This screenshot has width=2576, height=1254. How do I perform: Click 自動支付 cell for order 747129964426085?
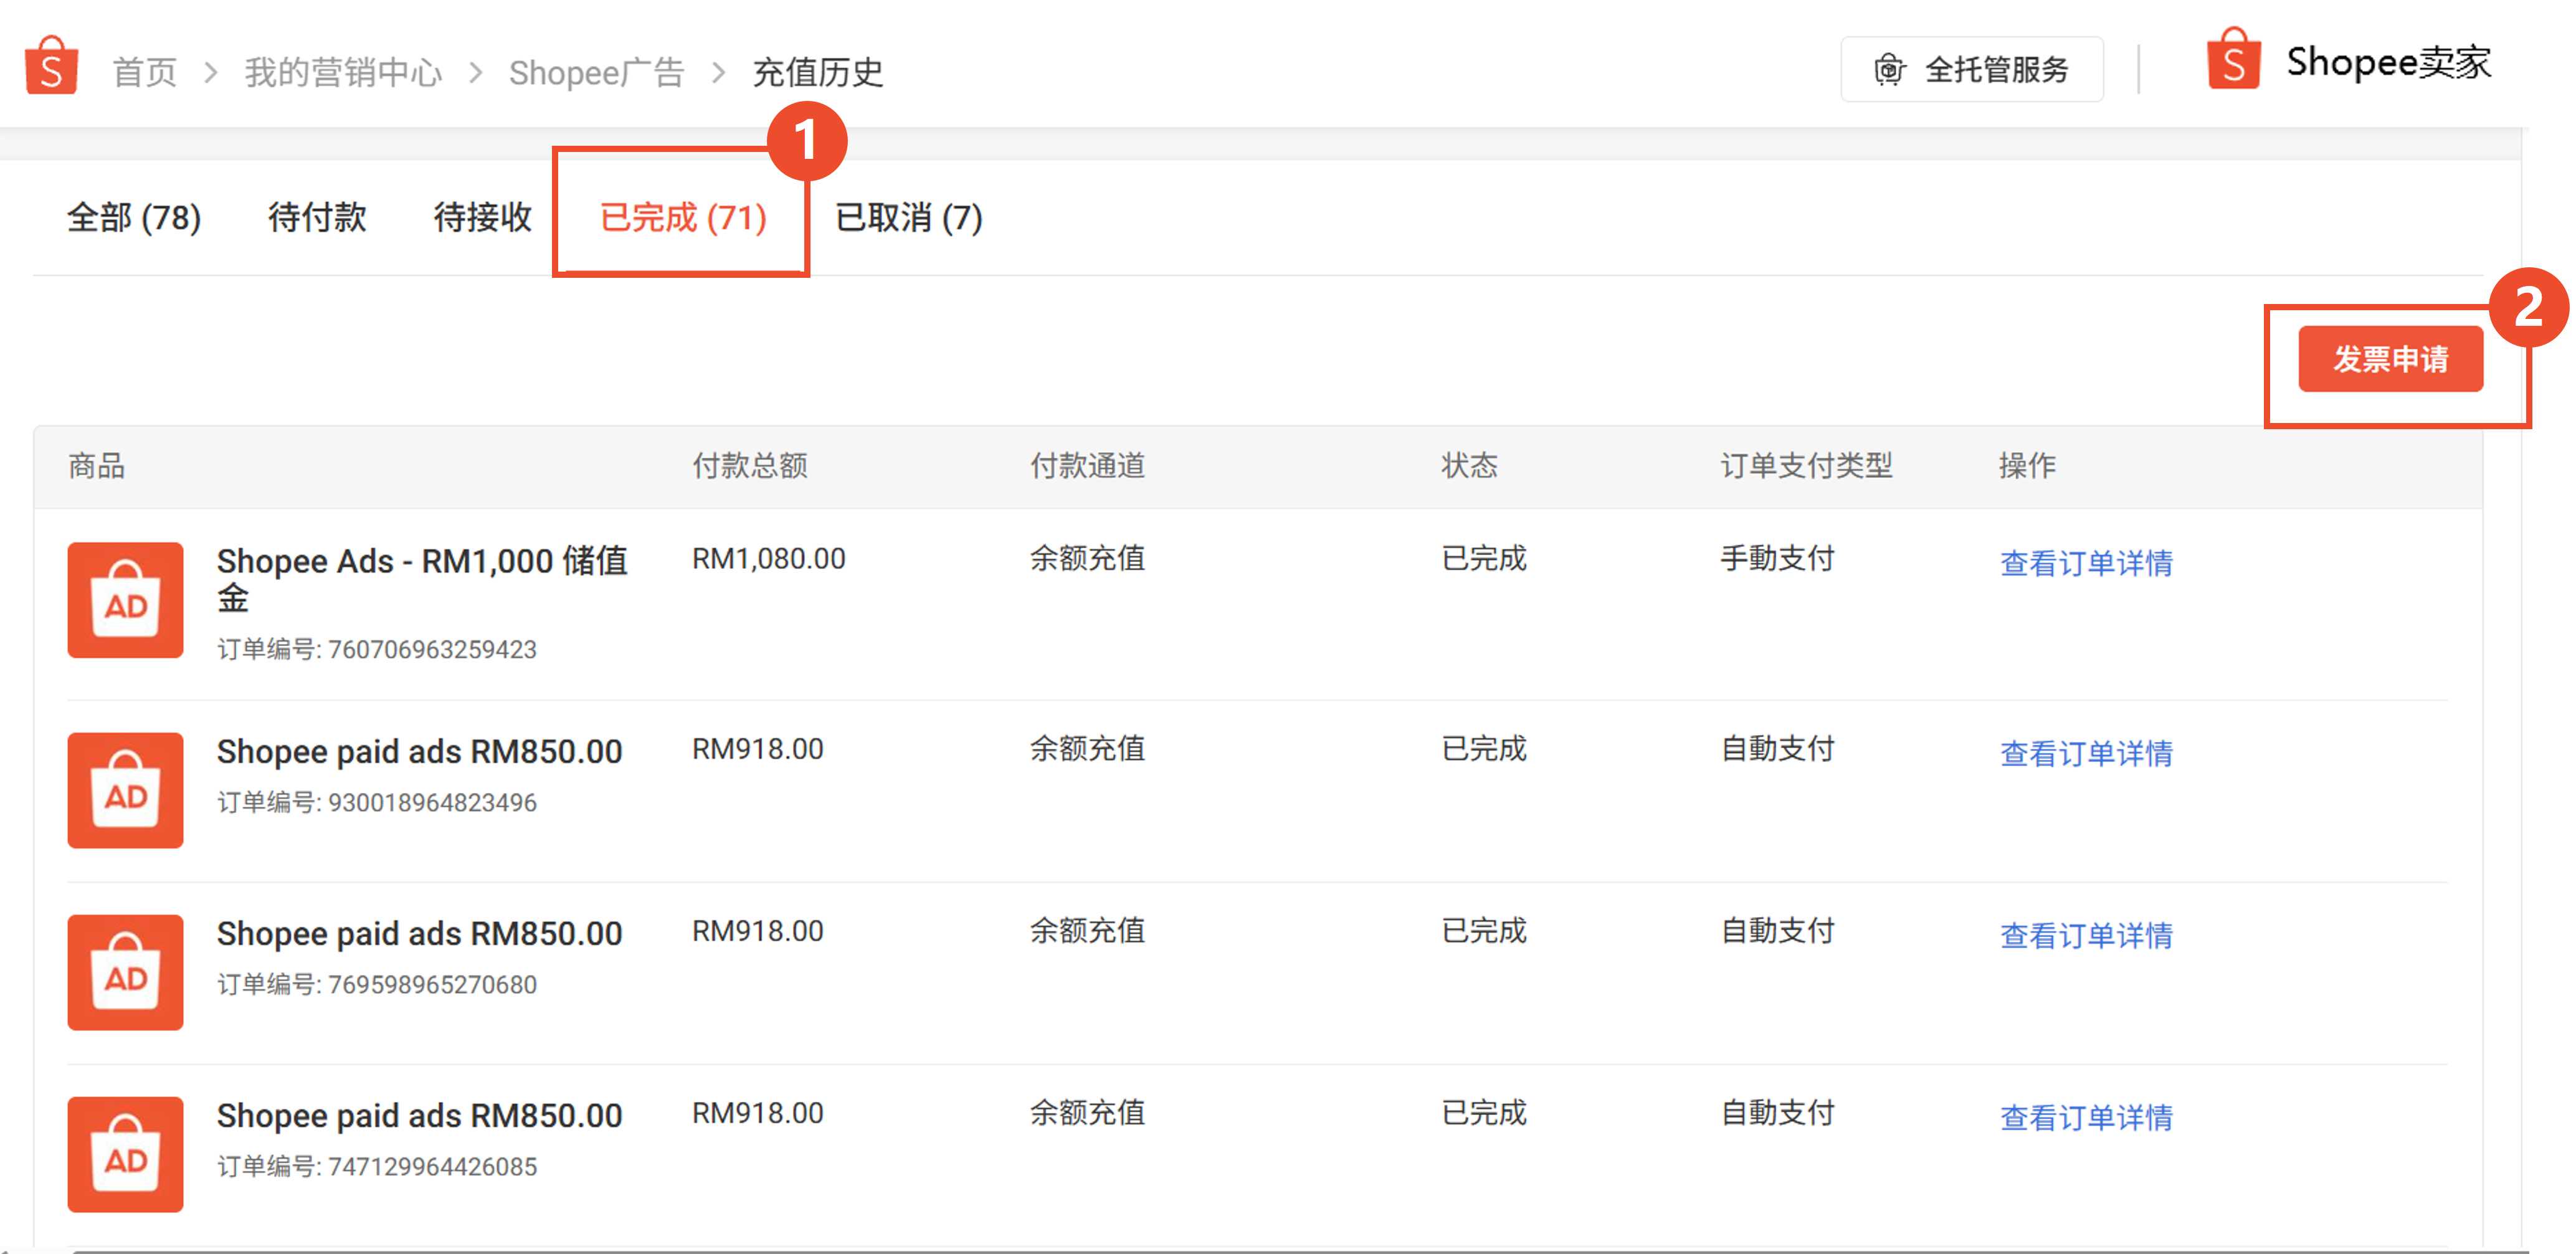[1777, 1112]
